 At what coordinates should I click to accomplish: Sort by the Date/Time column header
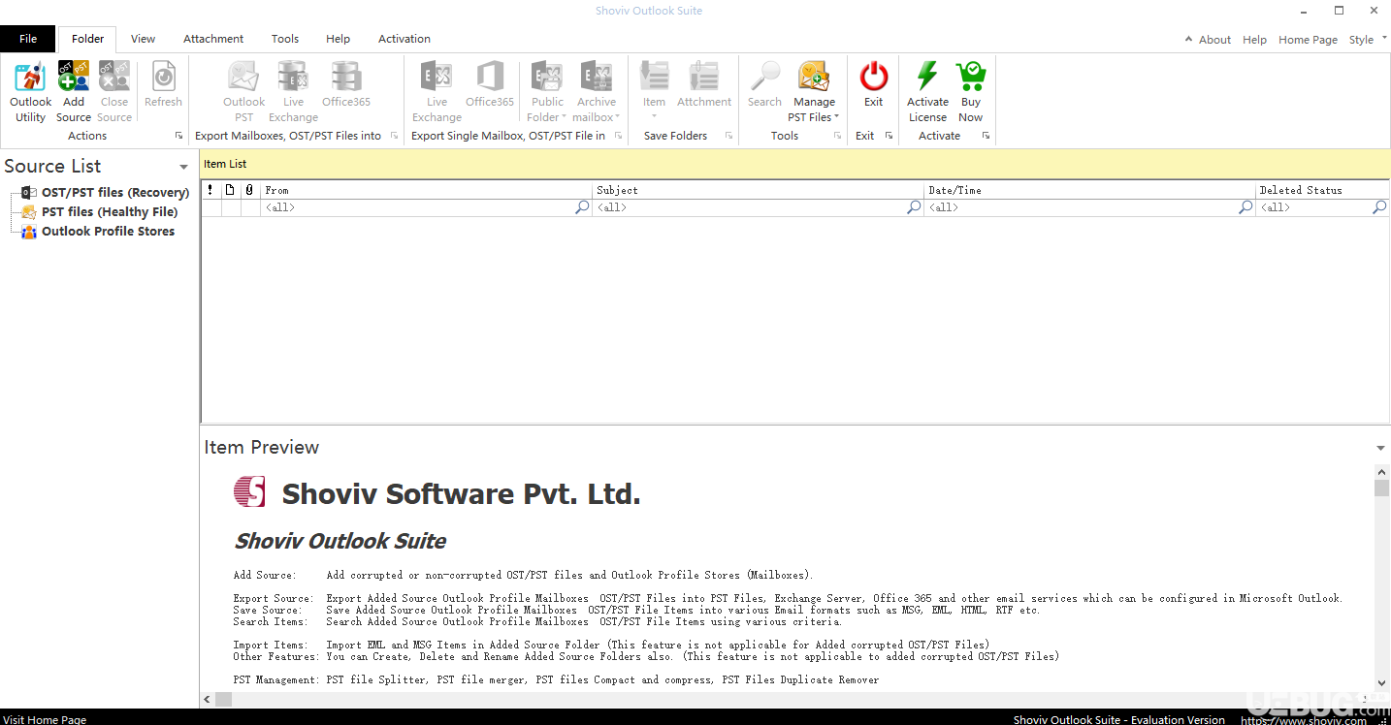click(x=1089, y=190)
